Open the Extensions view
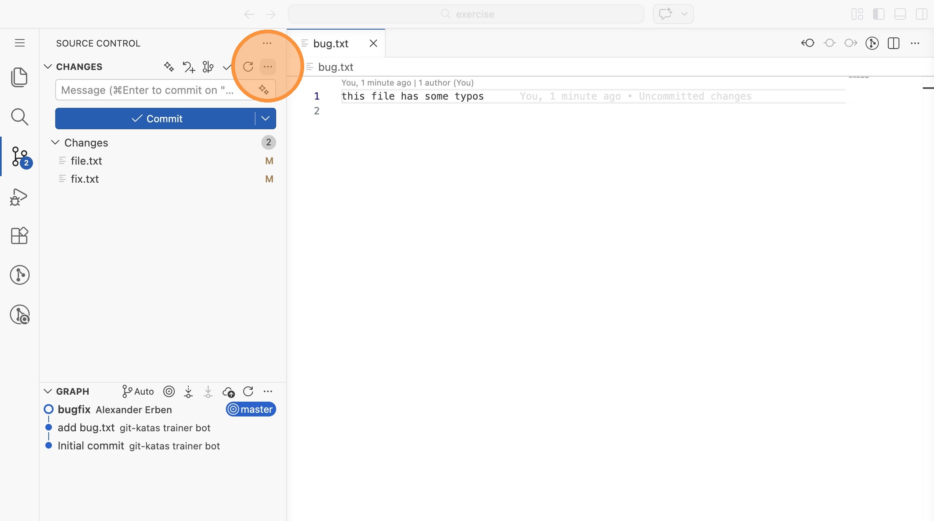 tap(19, 236)
